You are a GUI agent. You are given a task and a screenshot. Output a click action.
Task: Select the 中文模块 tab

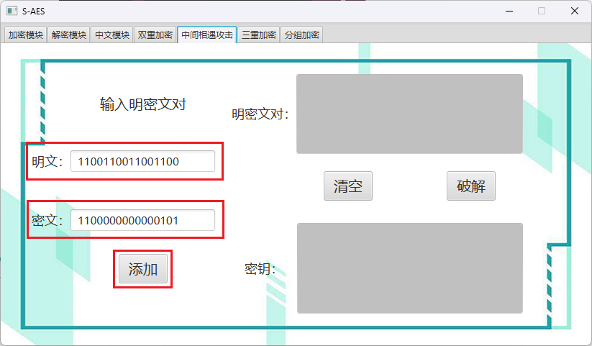[x=112, y=35]
